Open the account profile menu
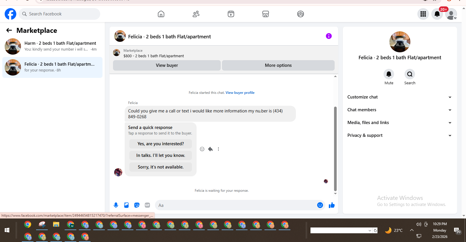The image size is (466, 242). tap(451, 14)
